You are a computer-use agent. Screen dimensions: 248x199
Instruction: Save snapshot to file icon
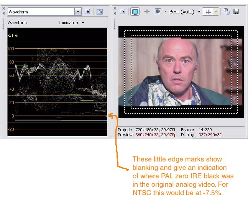pos(236,11)
